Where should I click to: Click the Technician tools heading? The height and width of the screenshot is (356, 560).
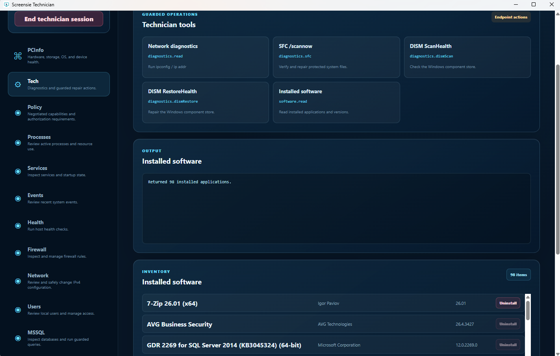tap(169, 25)
